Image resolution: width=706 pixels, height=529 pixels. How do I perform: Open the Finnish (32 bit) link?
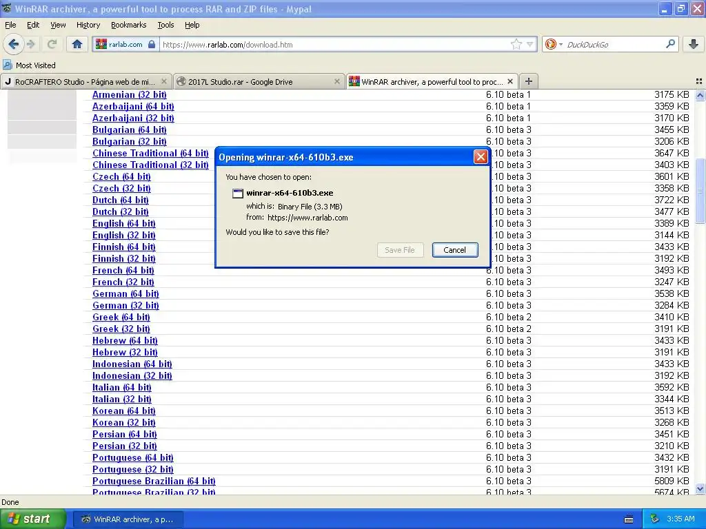click(x=124, y=259)
